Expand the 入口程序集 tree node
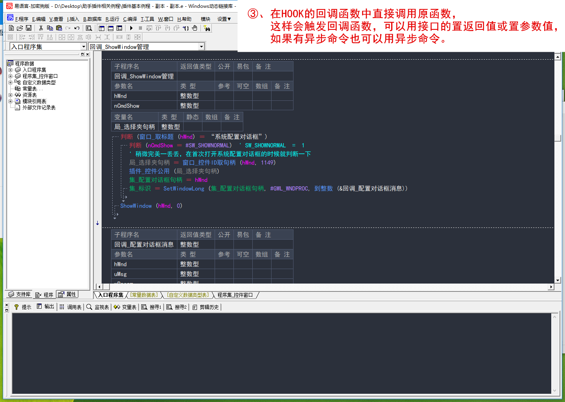This screenshot has width=565, height=402. (10, 70)
